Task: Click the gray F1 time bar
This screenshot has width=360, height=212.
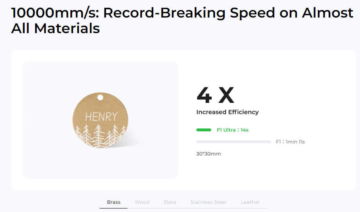Action: point(234,142)
